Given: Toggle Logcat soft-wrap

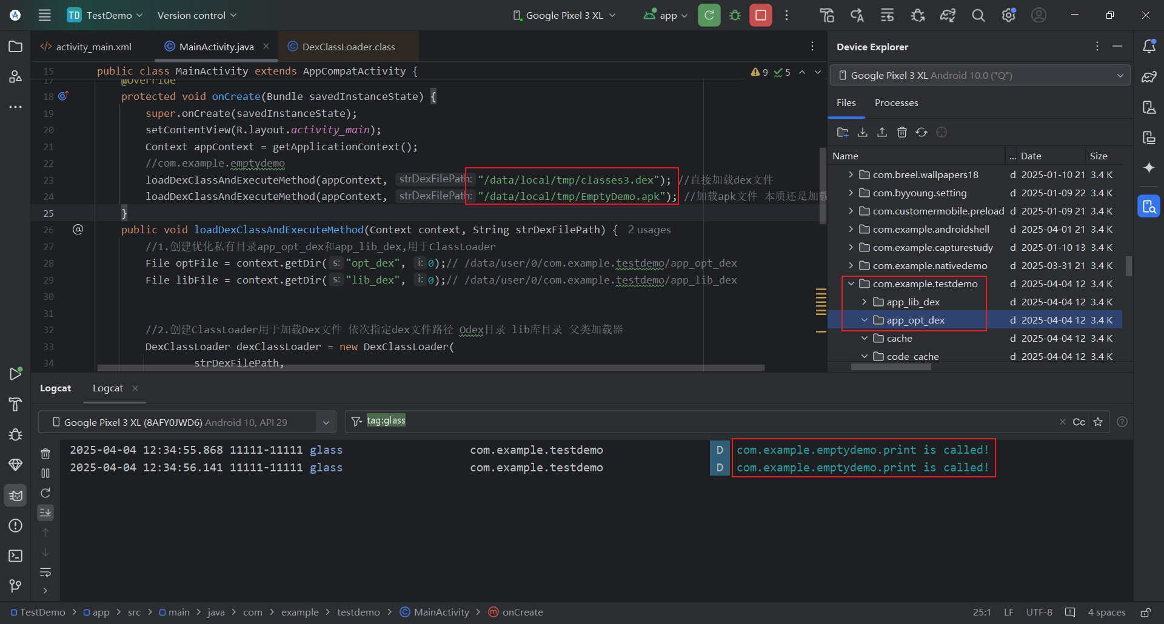Looking at the screenshot, I should click(45, 572).
